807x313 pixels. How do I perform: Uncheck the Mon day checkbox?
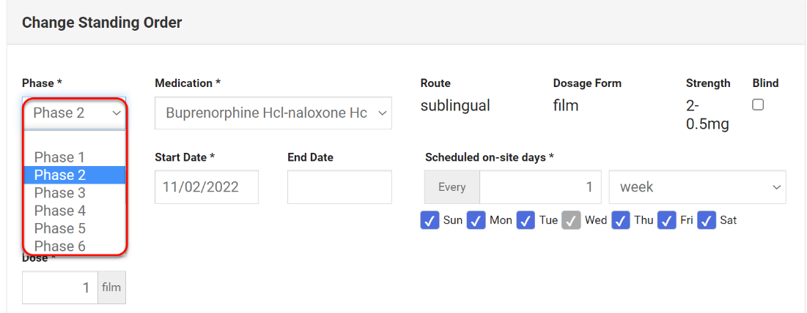tap(476, 220)
